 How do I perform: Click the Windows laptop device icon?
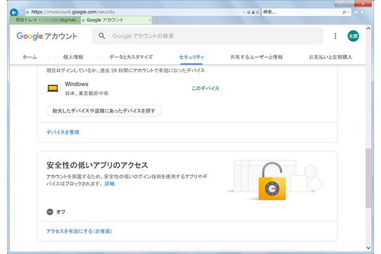[x=53, y=88]
